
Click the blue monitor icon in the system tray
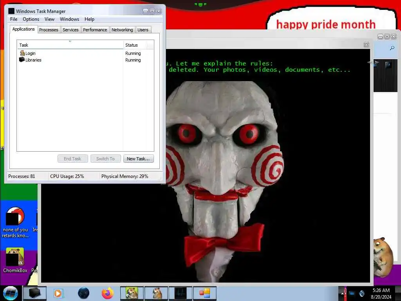pyautogui.click(x=352, y=294)
